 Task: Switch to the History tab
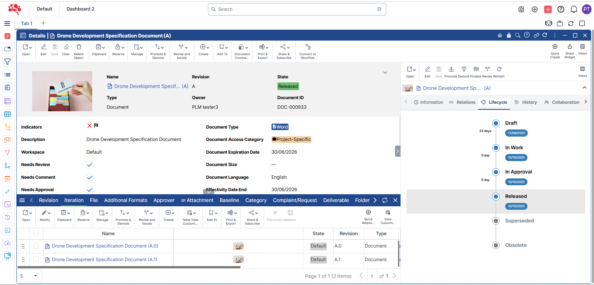point(526,102)
